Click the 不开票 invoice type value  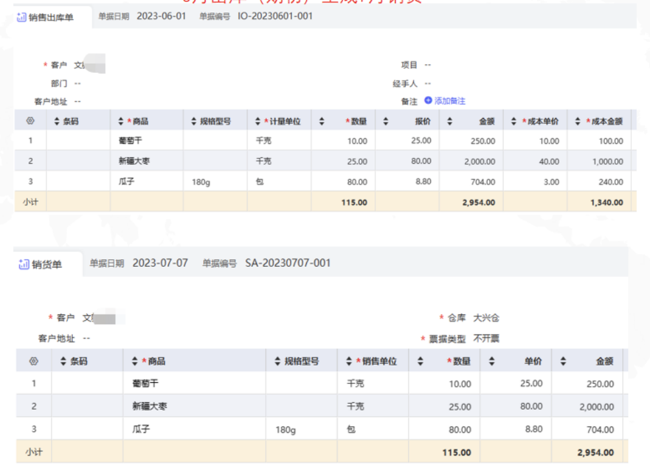[486, 339]
